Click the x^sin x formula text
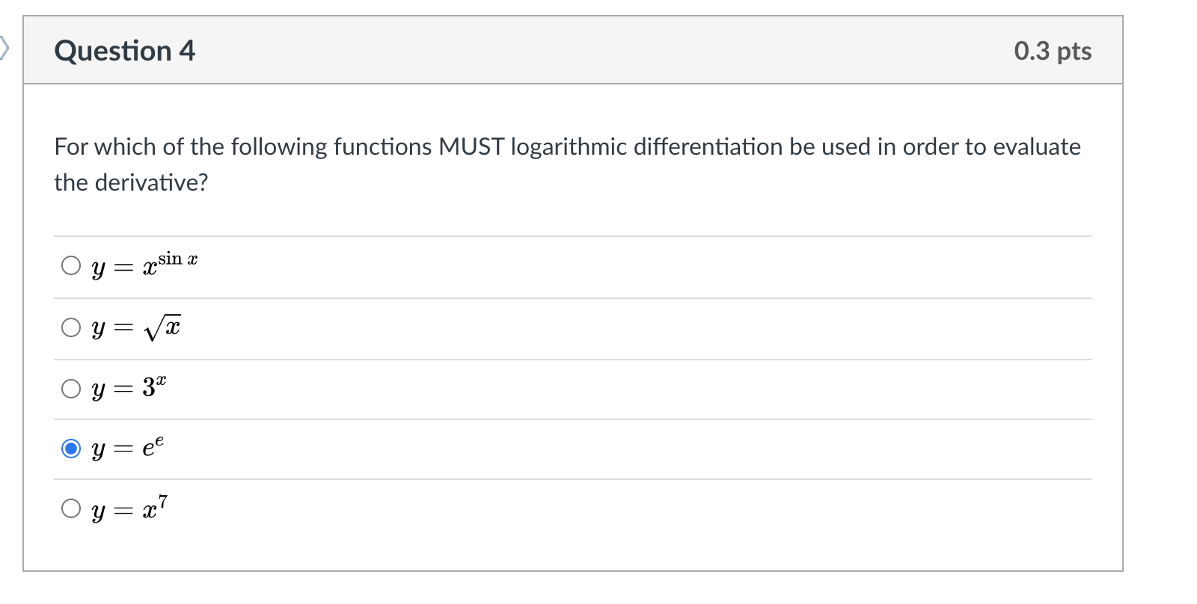This screenshot has height=604, width=1197. [144, 265]
